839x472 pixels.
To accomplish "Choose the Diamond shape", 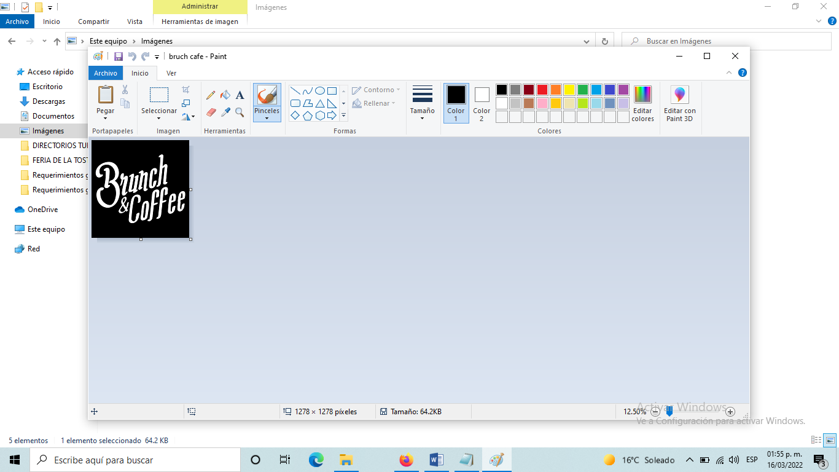I will pos(295,116).
